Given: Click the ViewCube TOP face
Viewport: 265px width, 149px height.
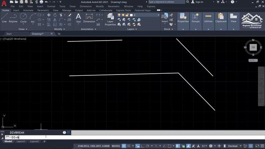Looking at the screenshot, I should [253, 47].
